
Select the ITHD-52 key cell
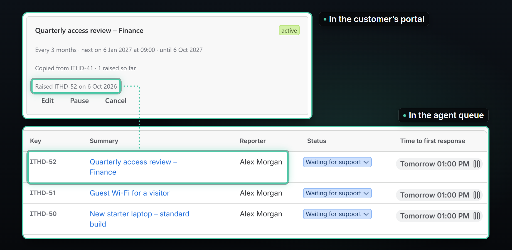43,162
